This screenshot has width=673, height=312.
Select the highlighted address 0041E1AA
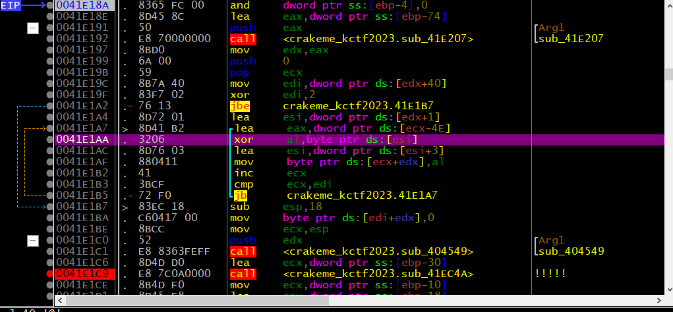tap(83, 140)
